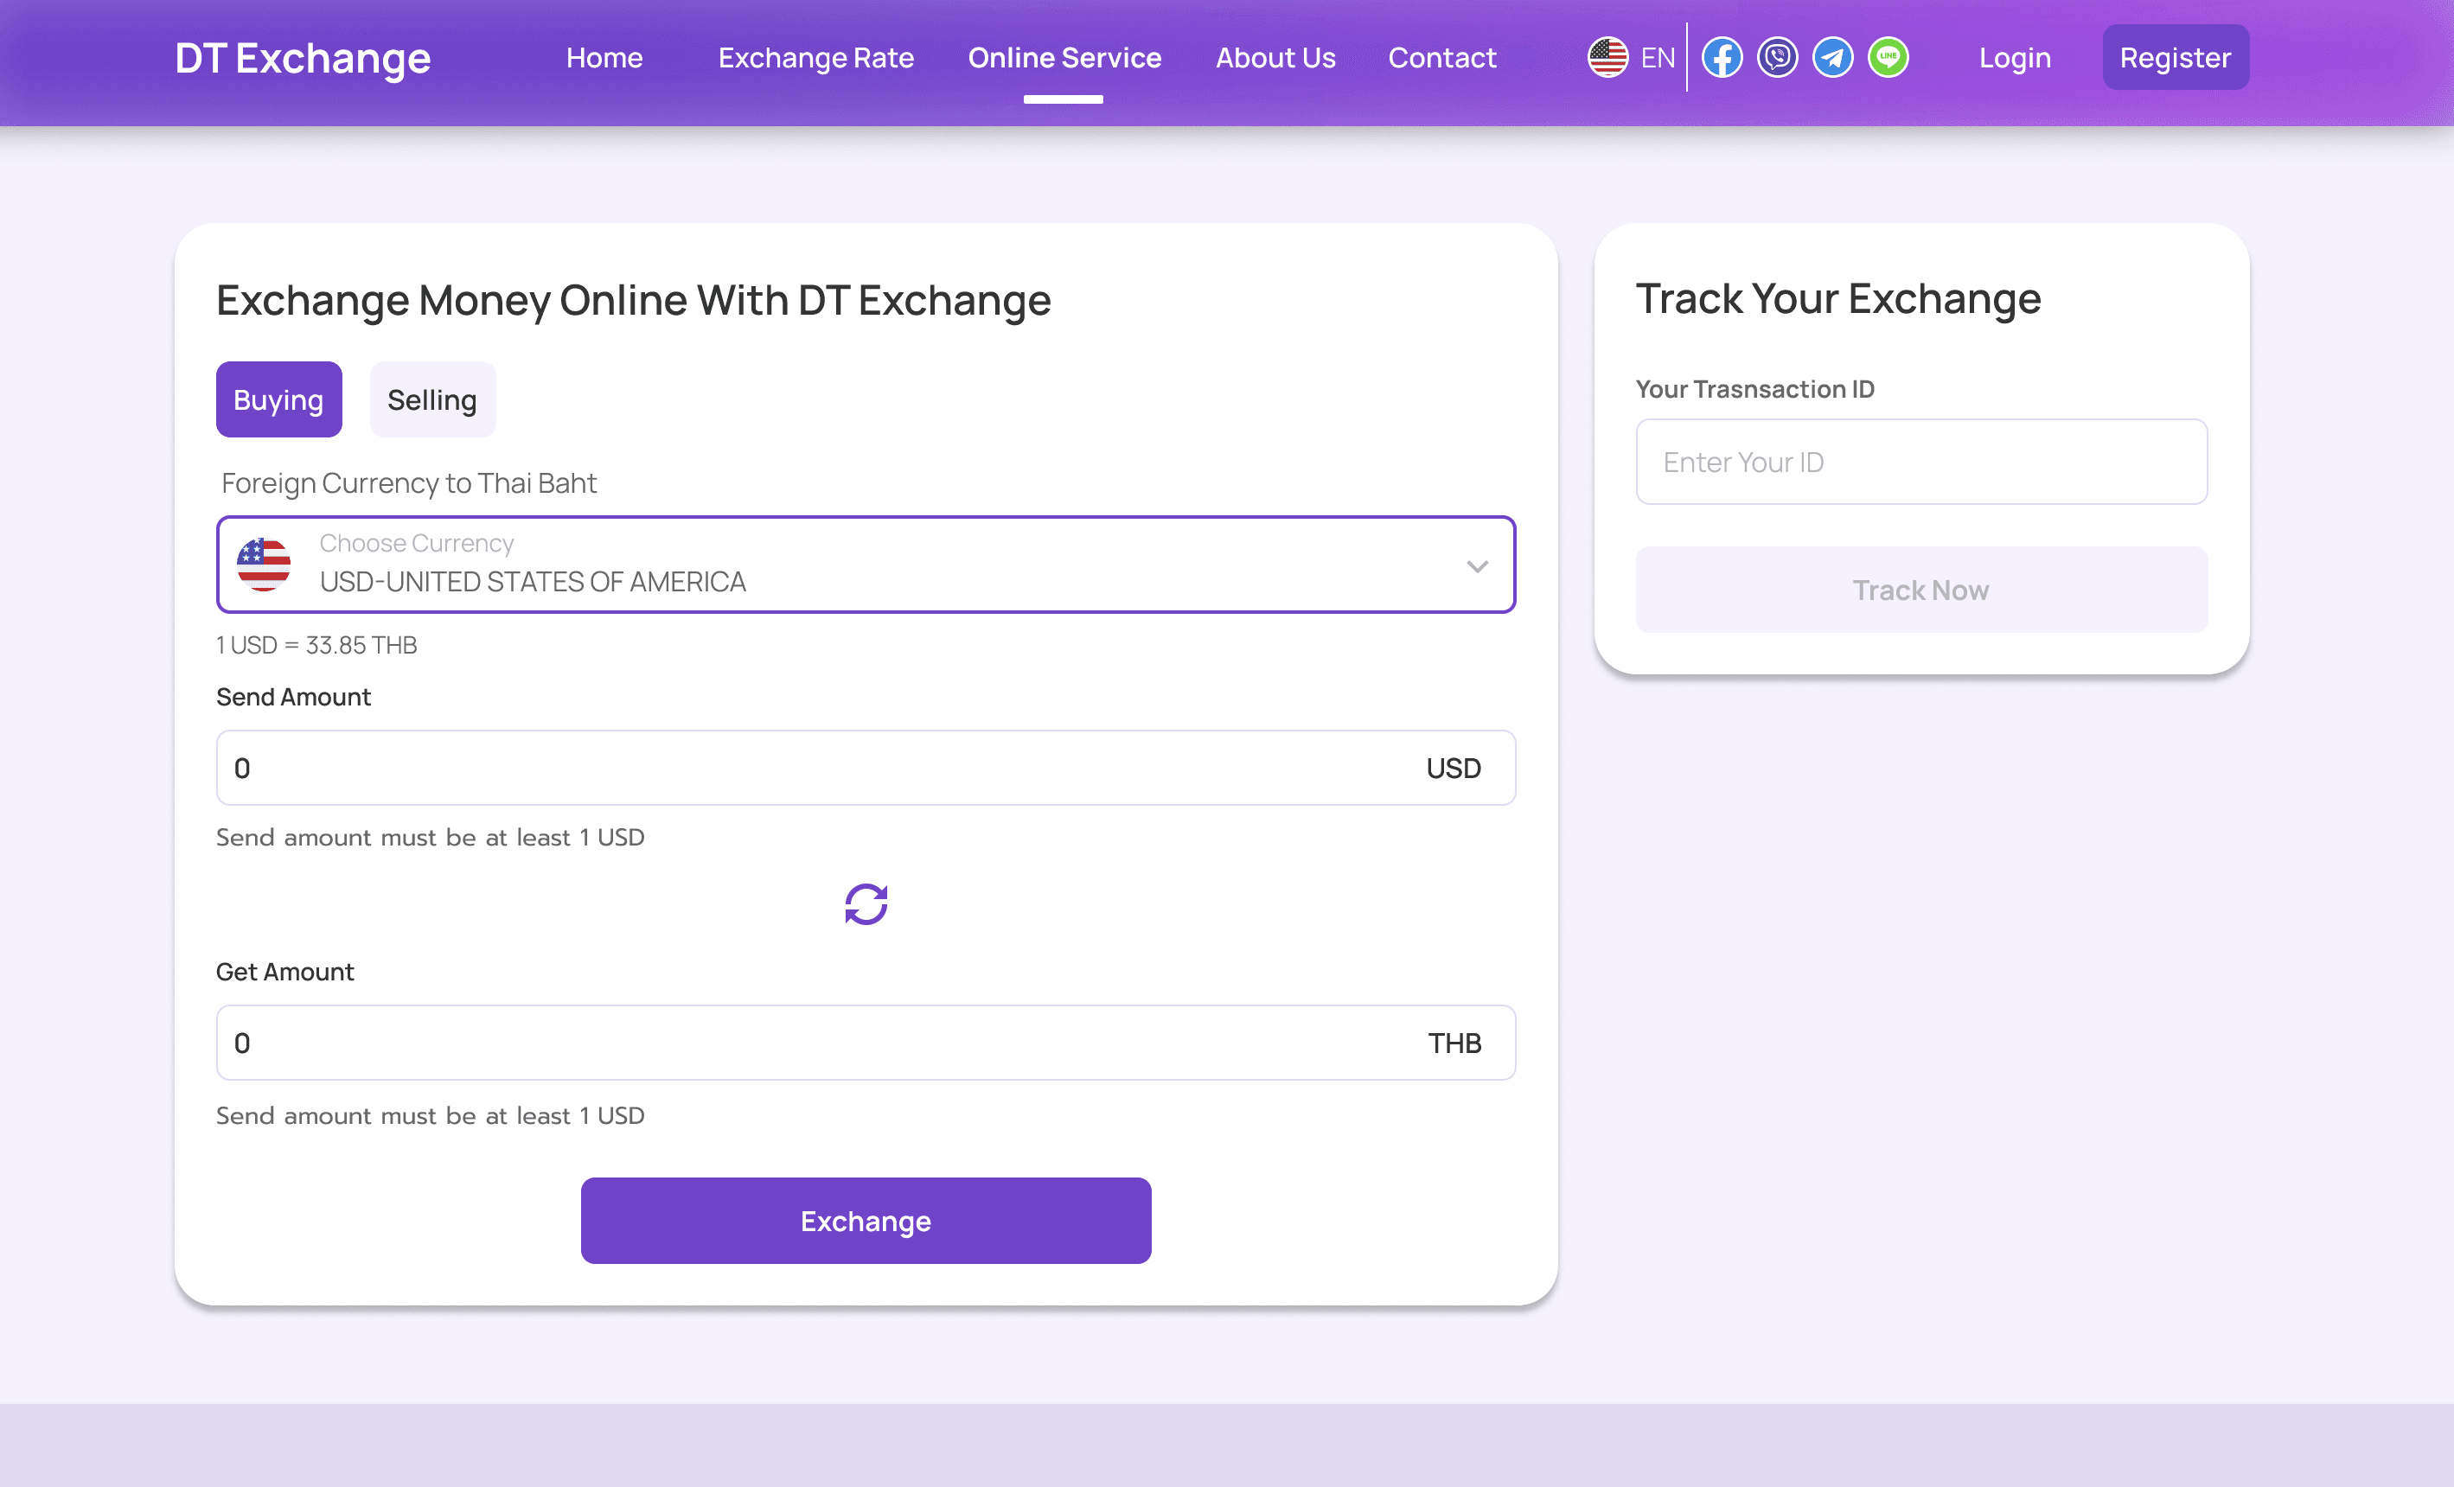Go to the Exchange Rate page
Image resolution: width=2454 pixels, height=1487 pixels.
click(815, 58)
